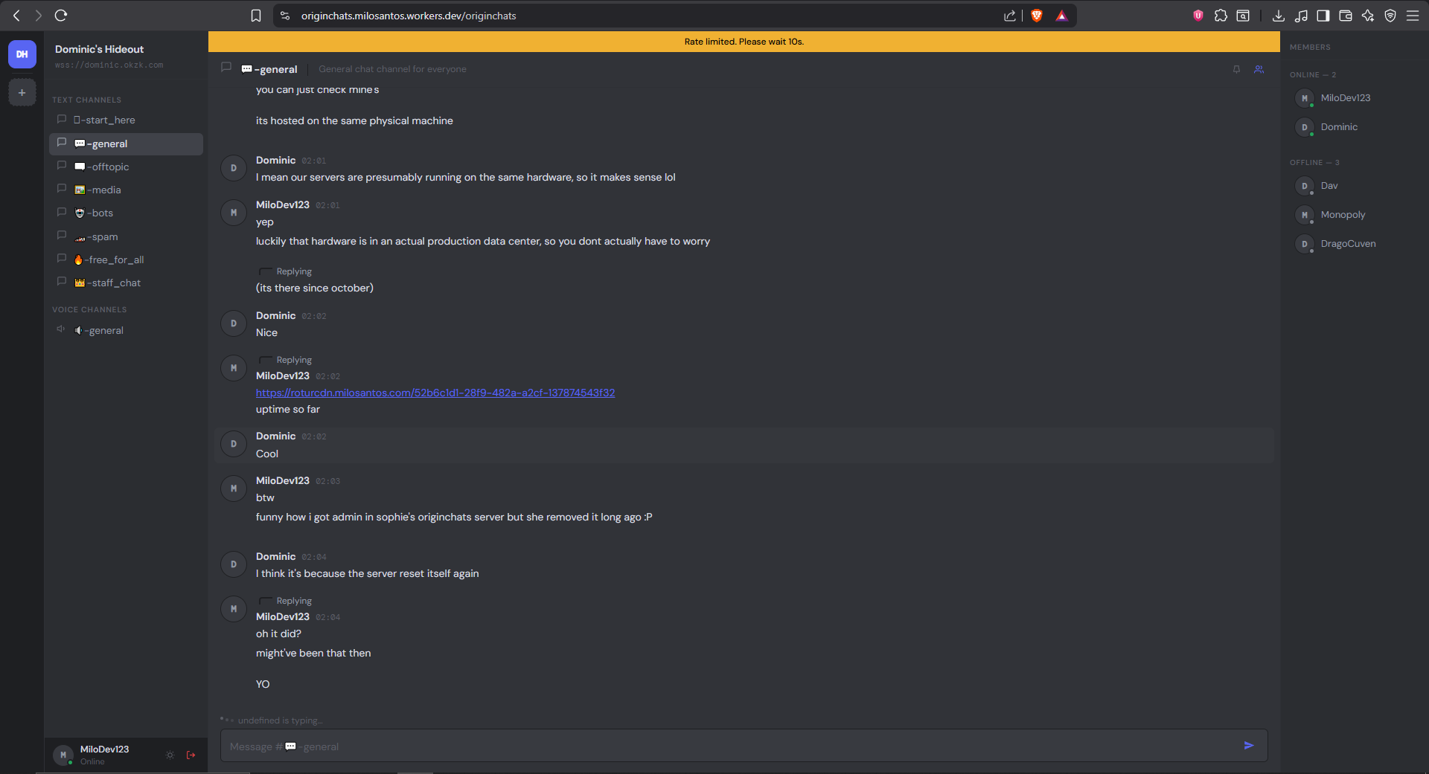The width and height of the screenshot is (1429, 774).
Task: Select the staff_chat channel
Action: (116, 283)
